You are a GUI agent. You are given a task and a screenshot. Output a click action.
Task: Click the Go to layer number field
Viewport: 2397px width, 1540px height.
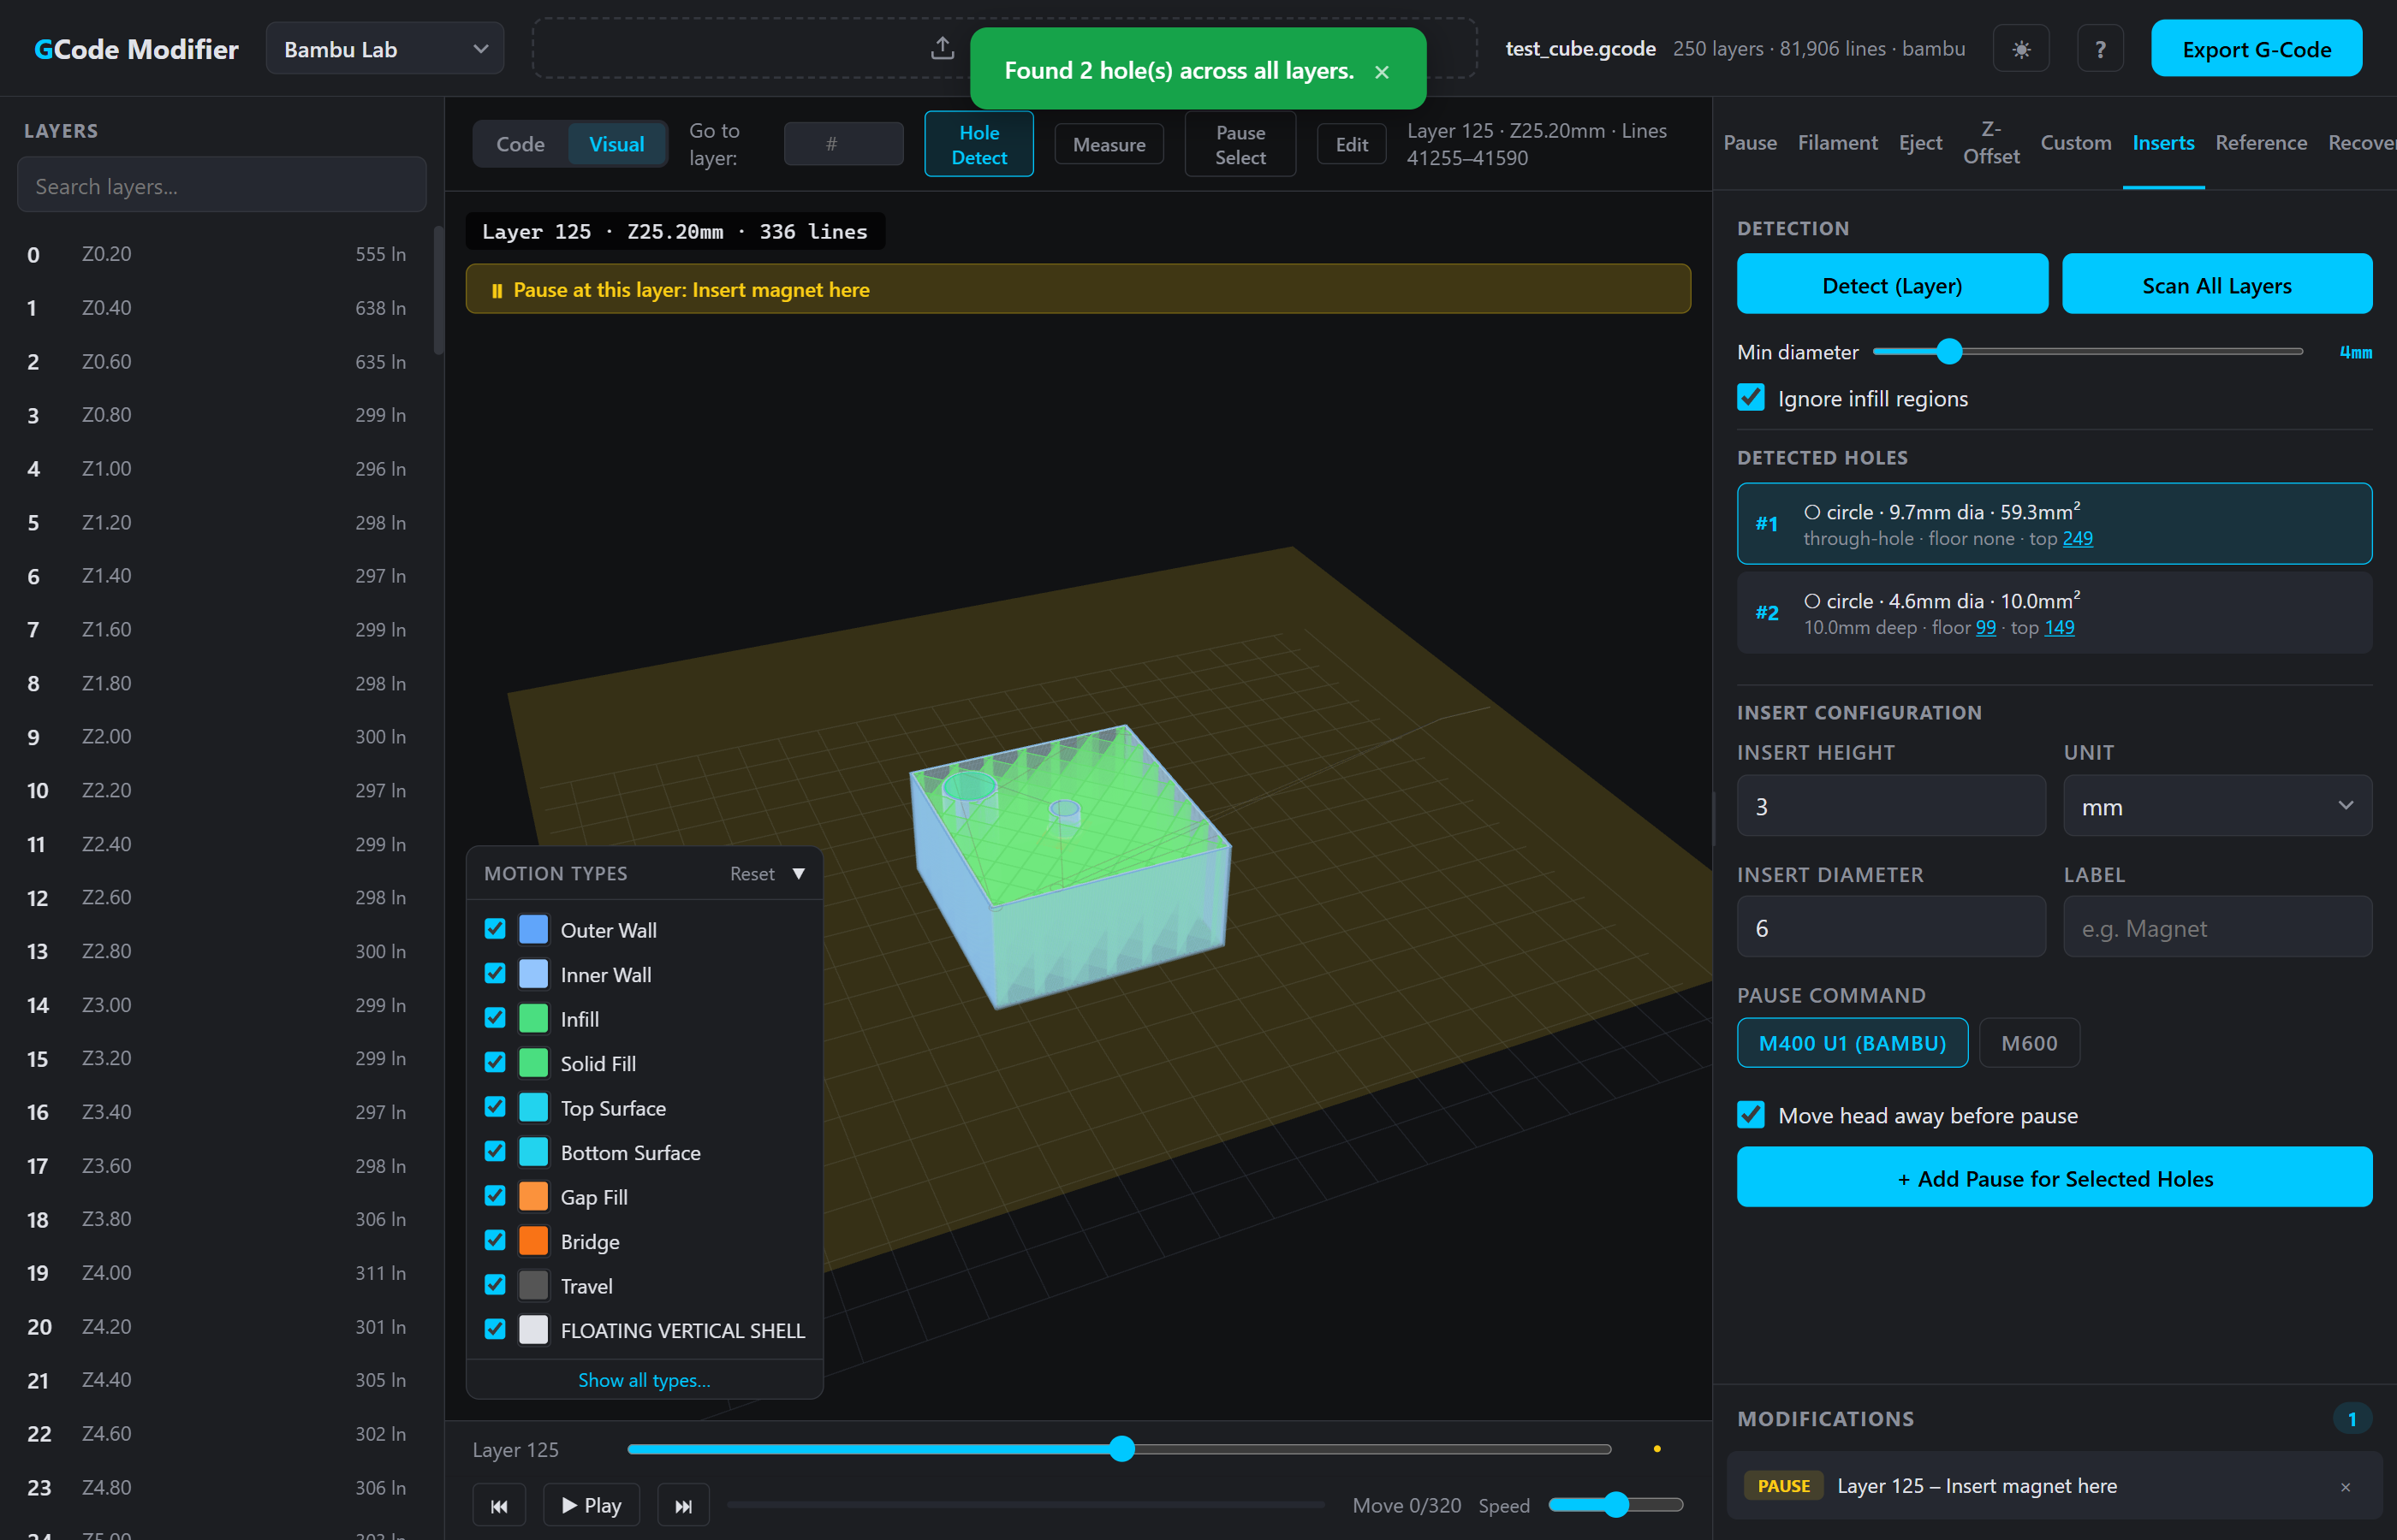(x=843, y=144)
